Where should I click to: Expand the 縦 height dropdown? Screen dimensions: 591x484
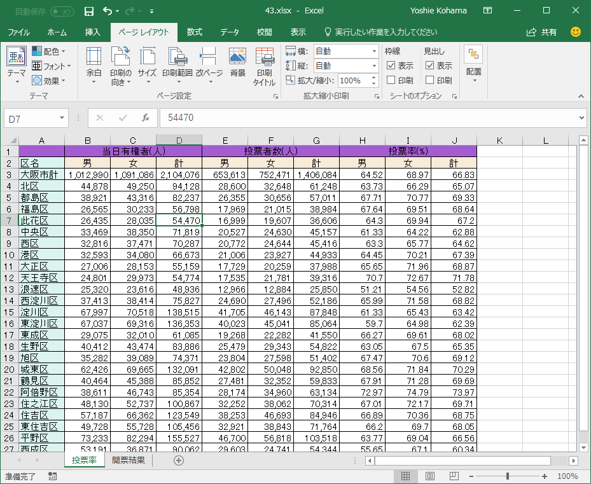pos(374,66)
